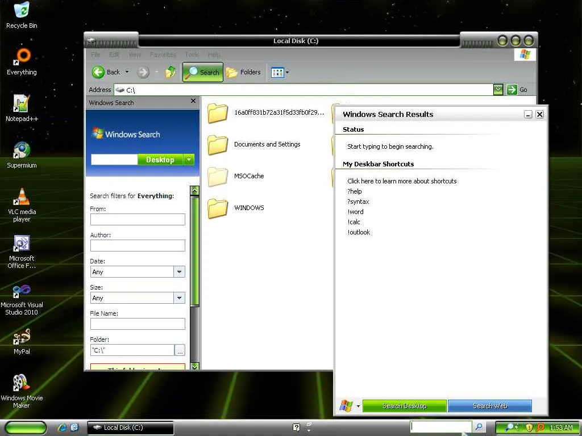
Task: Select the MyPal desktop shortcut
Action: click(22, 342)
